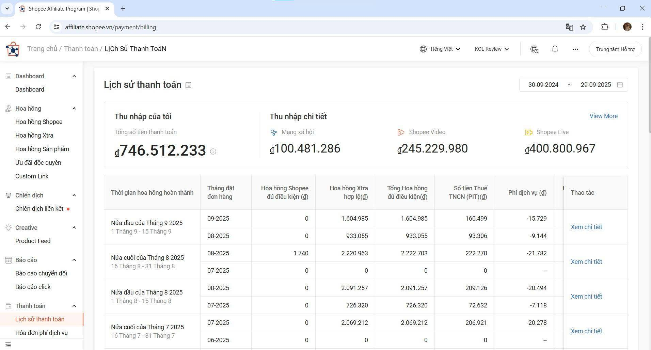Collapse the Hoa hồng sidebar section
The width and height of the screenshot is (651, 350).
pos(74,109)
